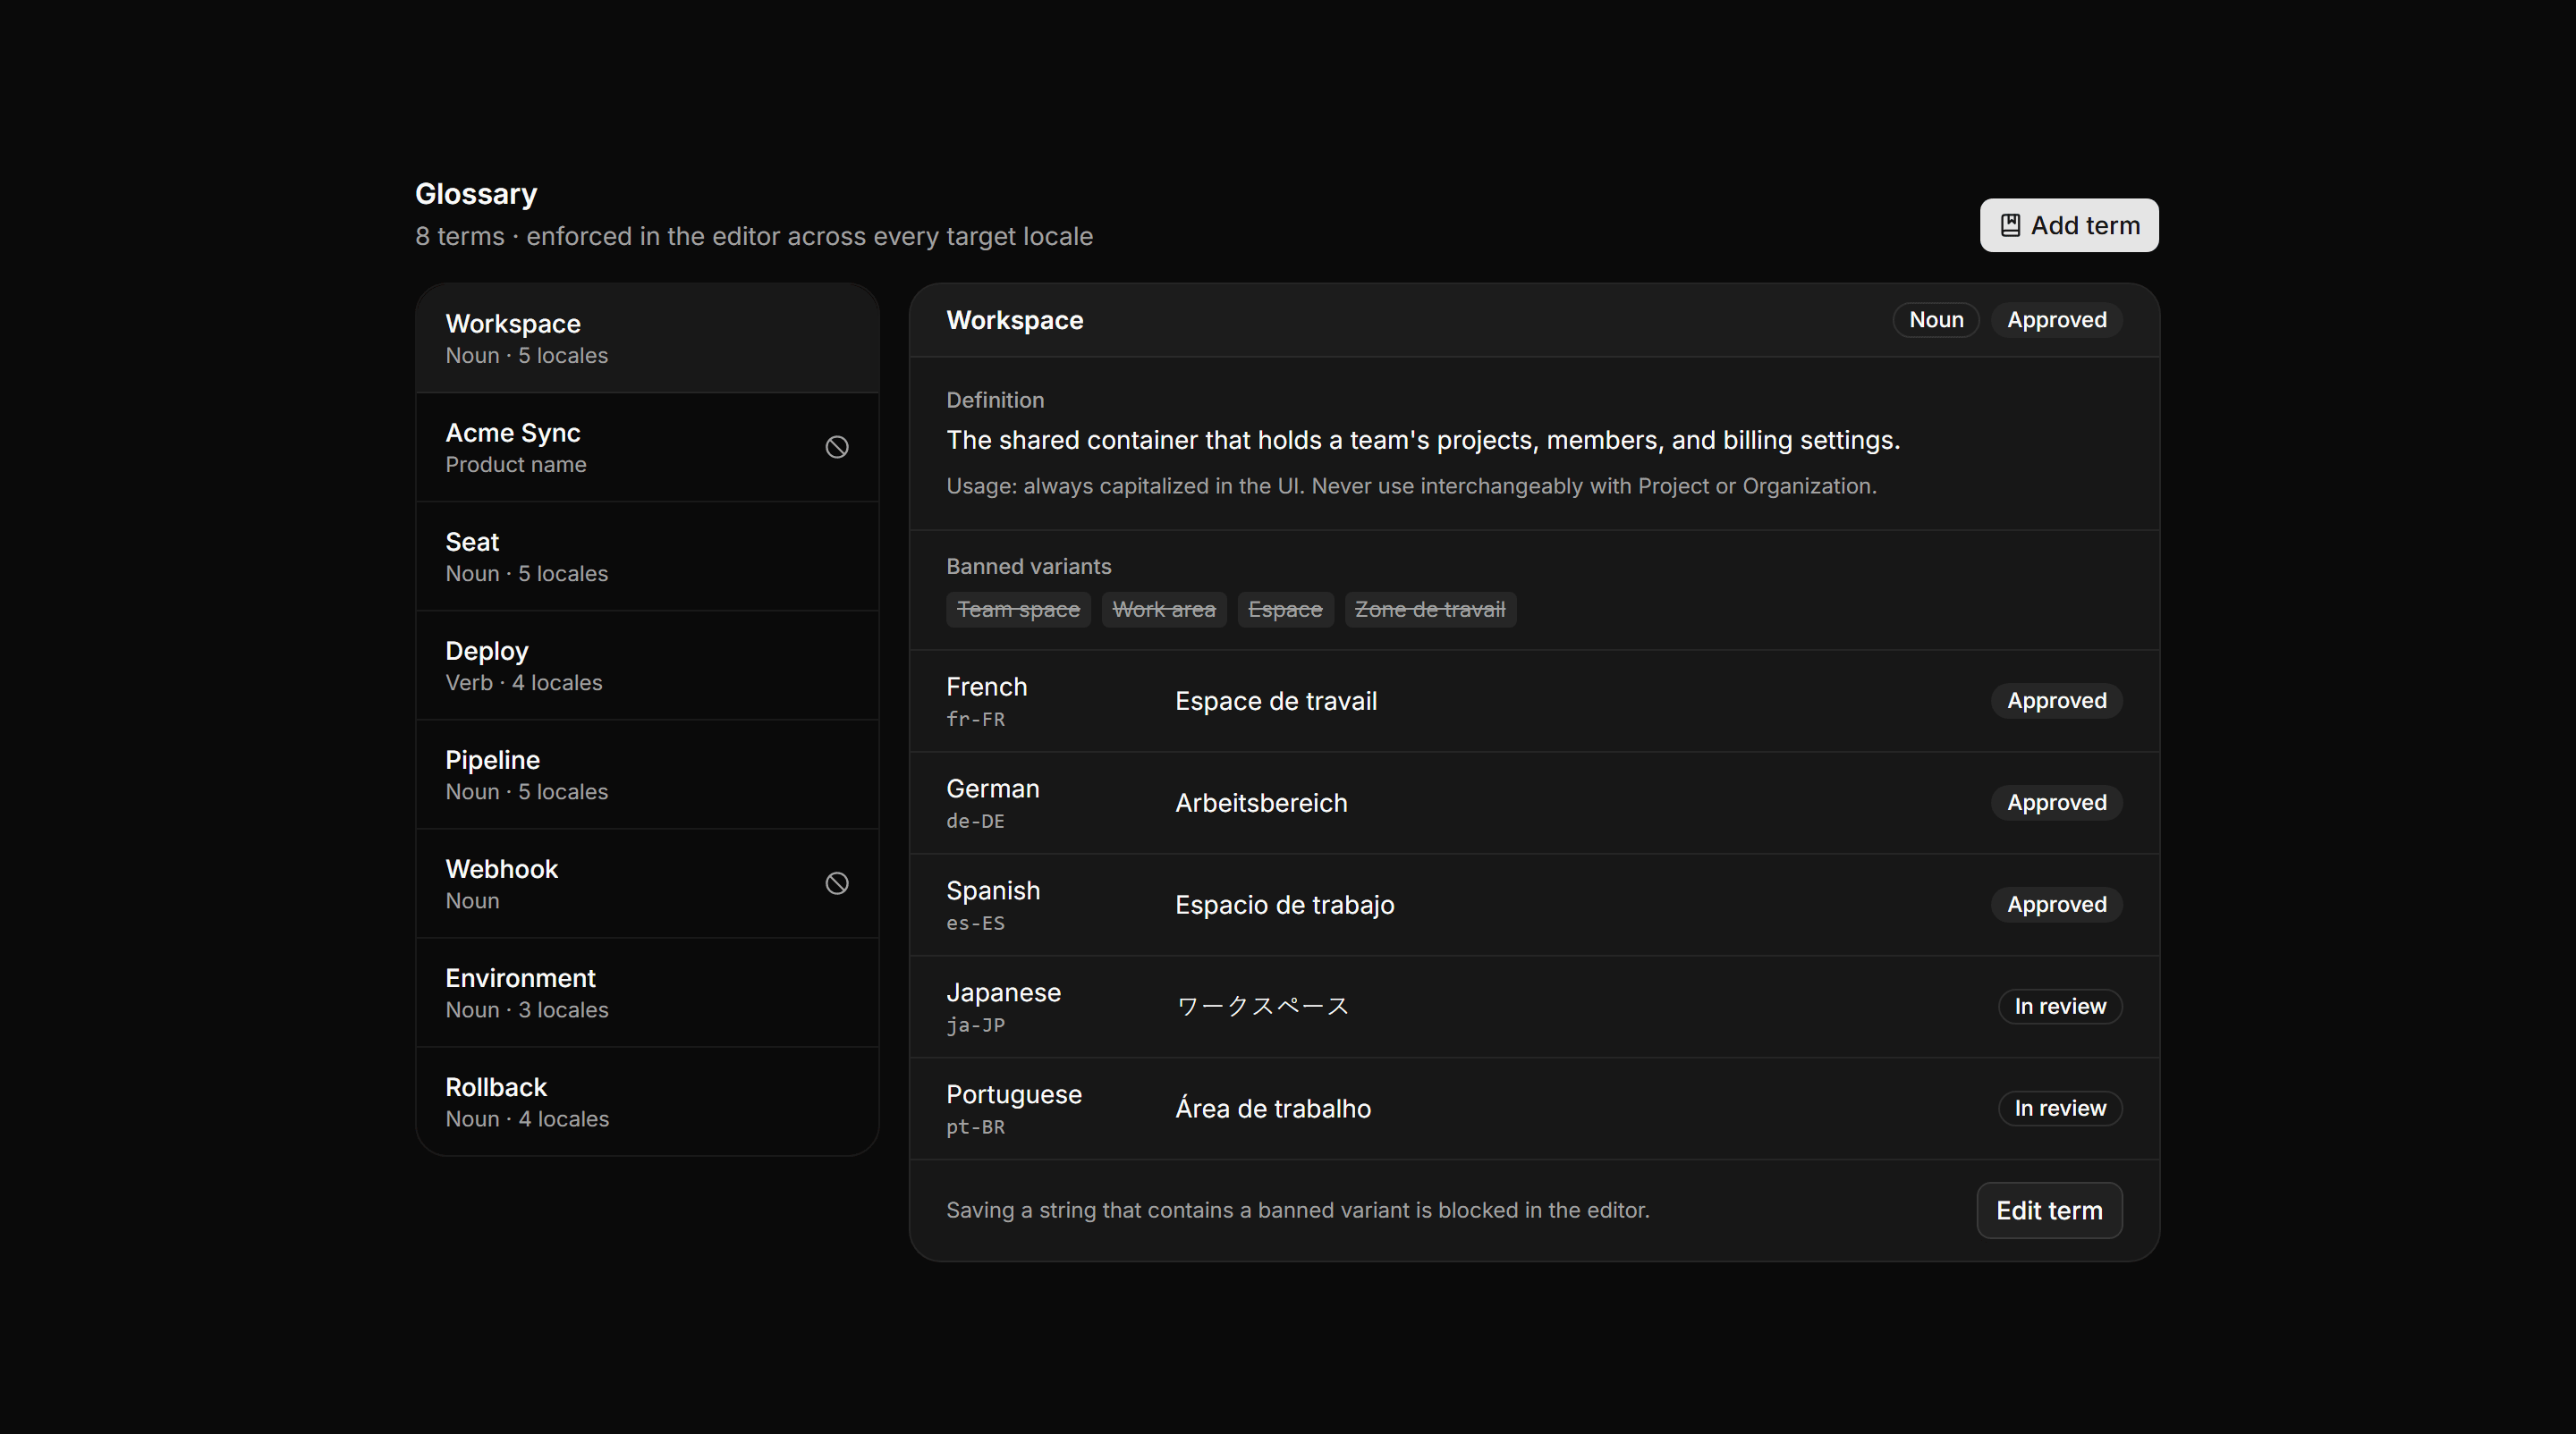Click the German translation Arbeitsbereich
Image resolution: width=2576 pixels, height=1434 pixels.
click(1261, 804)
